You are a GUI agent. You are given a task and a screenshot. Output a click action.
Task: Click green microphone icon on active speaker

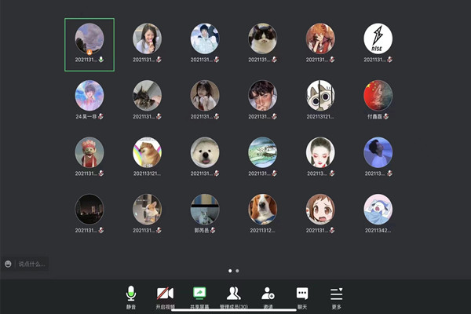(102, 60)
